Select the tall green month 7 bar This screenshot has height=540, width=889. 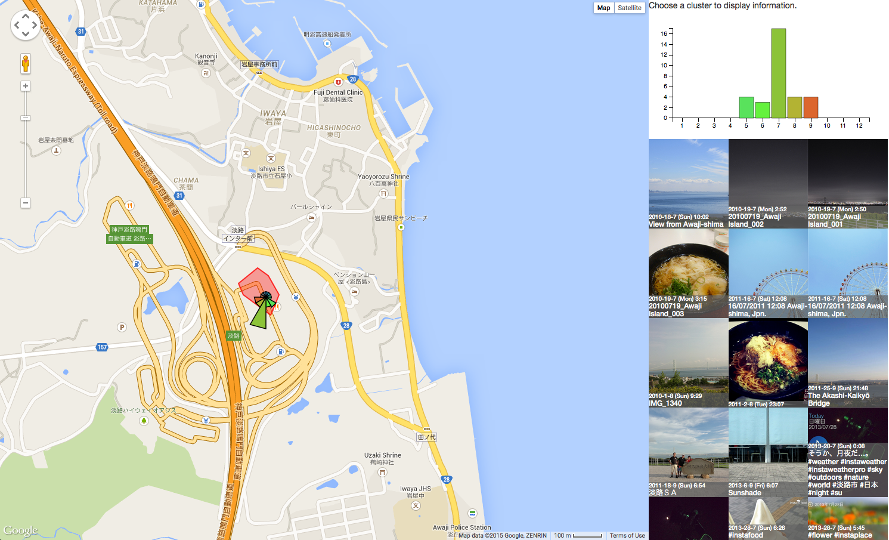coord(778,73)
